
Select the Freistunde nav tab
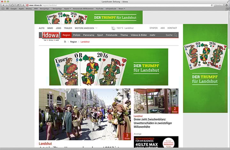click(111, 35)
